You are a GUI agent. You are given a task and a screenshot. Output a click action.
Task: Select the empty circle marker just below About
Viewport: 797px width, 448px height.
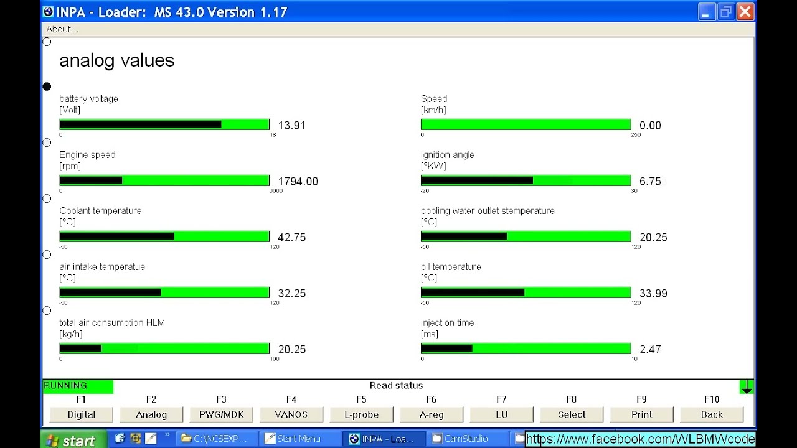(47, 42)
